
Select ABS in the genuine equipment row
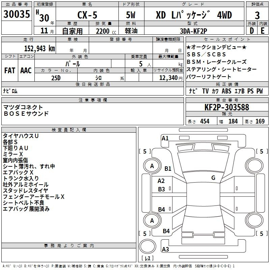pyautogui.click(x=226, y=91)
